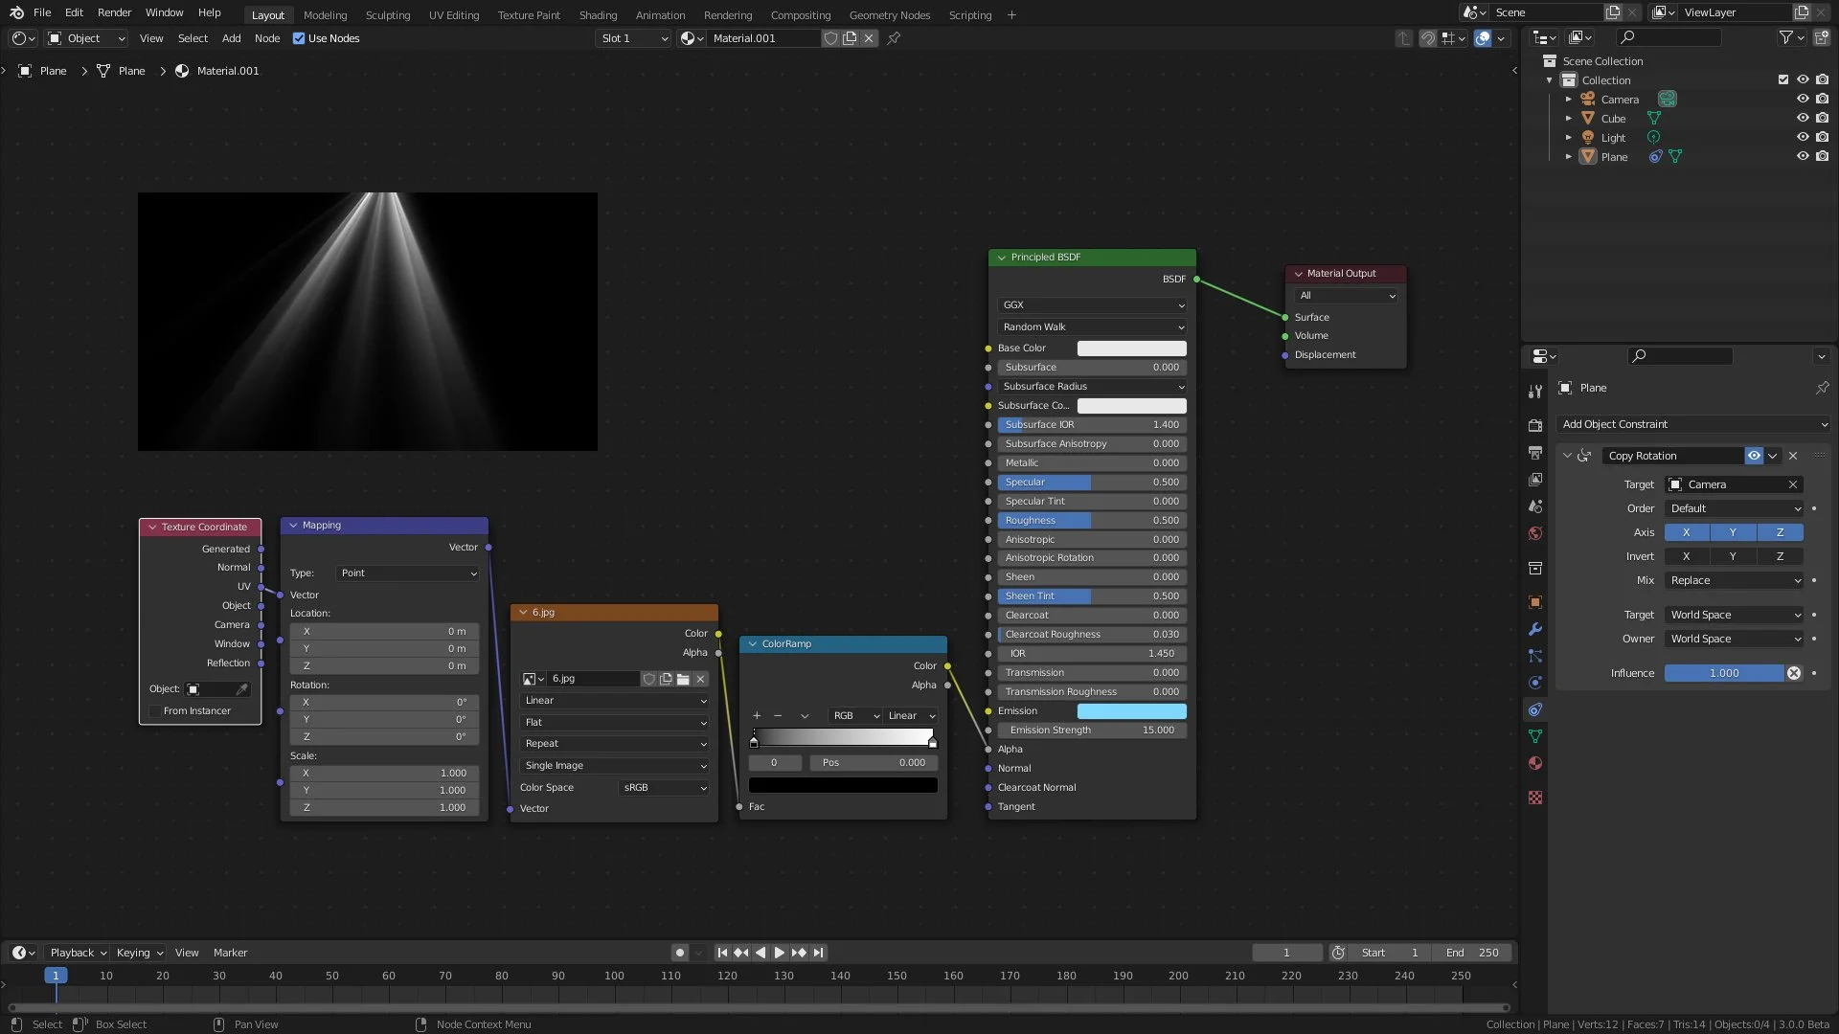Click the open-image folder icon in 6.jpg node
This screenshot has height=1034, width=1839.
[683, 679]
